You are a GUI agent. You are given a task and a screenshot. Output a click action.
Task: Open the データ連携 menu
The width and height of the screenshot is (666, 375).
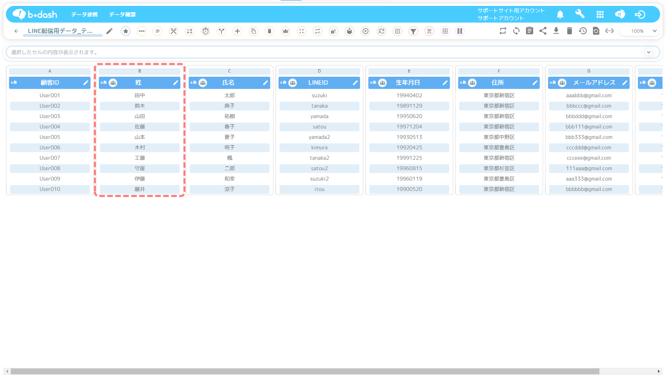pyautogui.click(x=84, y=14)
